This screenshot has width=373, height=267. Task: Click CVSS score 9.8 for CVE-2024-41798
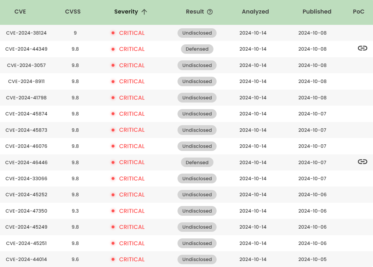[x=75, y=98]
